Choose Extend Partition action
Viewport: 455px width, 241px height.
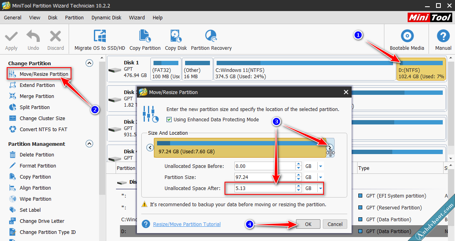[32, 85]
